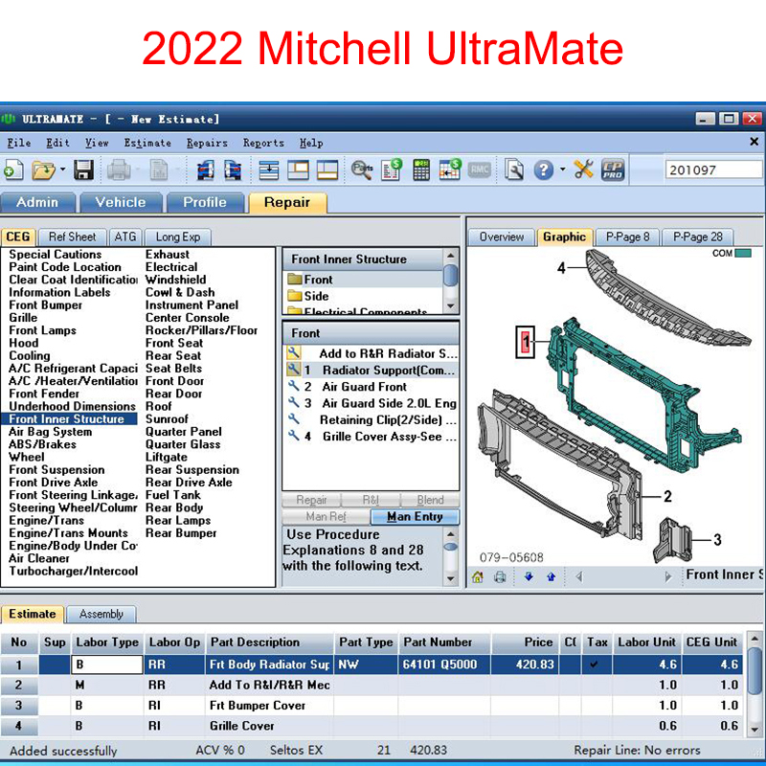
Task: Toggle the Tax checkmark in estimate row 1
Action: coord(594,665)
